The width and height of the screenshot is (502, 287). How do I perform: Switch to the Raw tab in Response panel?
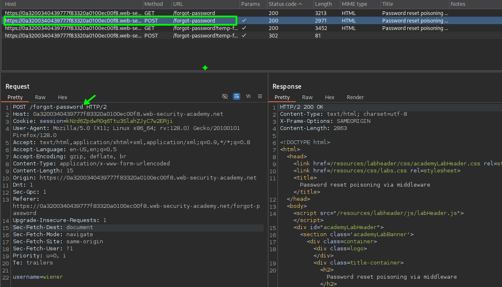(308, 97)
